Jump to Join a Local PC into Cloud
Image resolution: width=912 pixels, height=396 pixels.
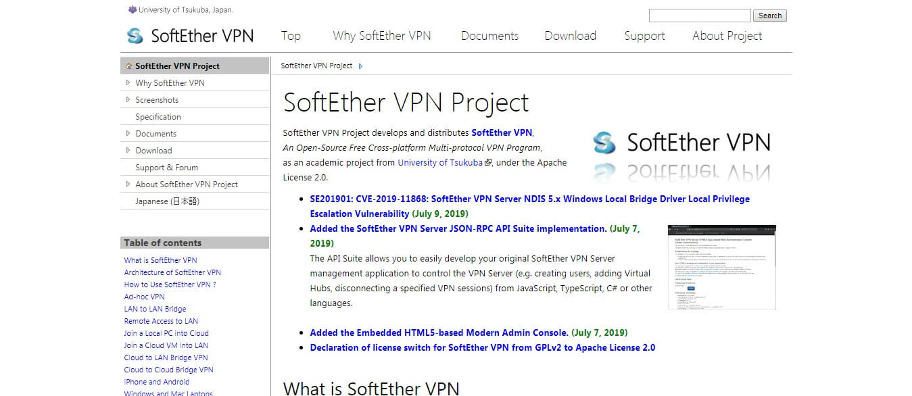[x=166, y=333]
